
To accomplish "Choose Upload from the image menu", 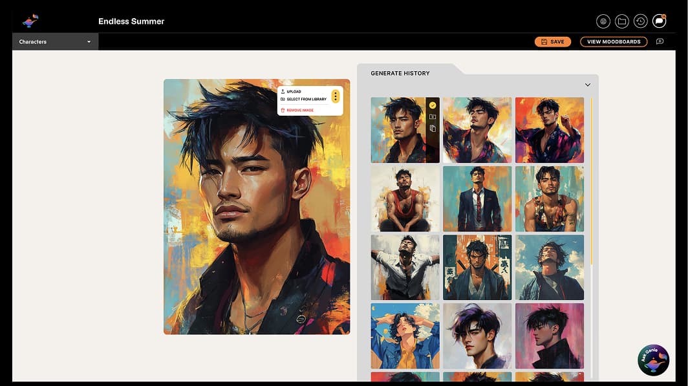I will tap(291, 92).
